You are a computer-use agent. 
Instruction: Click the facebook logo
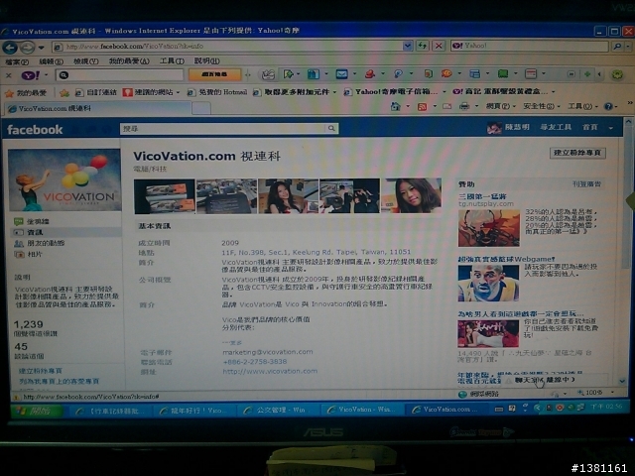(35, 130)
